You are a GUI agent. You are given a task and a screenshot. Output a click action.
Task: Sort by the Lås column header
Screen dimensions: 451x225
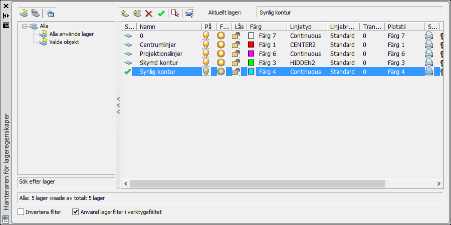pyautogui.click(x=240, y=26)
